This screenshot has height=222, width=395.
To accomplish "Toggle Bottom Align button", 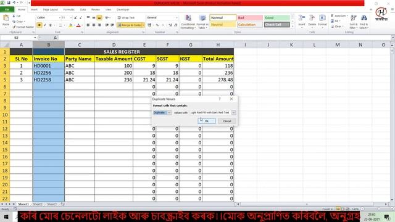I will [99, 18].
